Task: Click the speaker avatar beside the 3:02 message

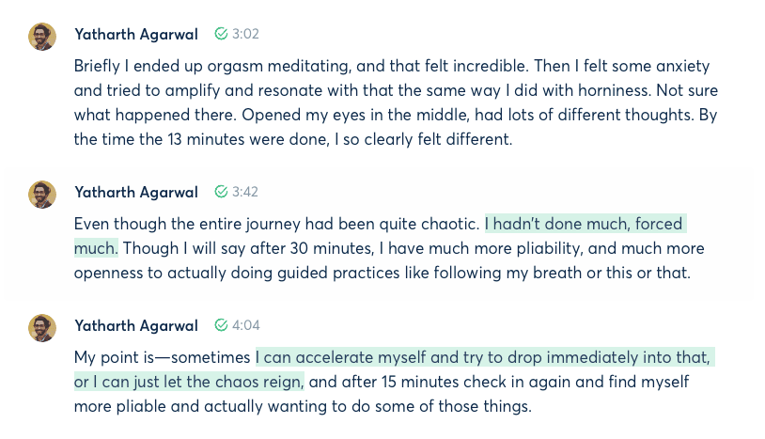Action: pyautogui.click(x=42, y=36)
